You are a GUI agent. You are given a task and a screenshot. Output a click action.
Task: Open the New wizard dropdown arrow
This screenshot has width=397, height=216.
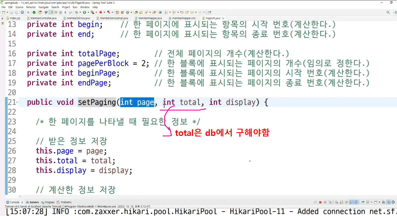tap(7, 12)
